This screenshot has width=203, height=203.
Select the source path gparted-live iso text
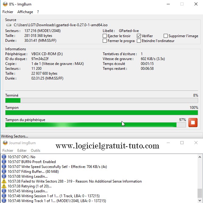pyautogui.click(x=61, y=25)
